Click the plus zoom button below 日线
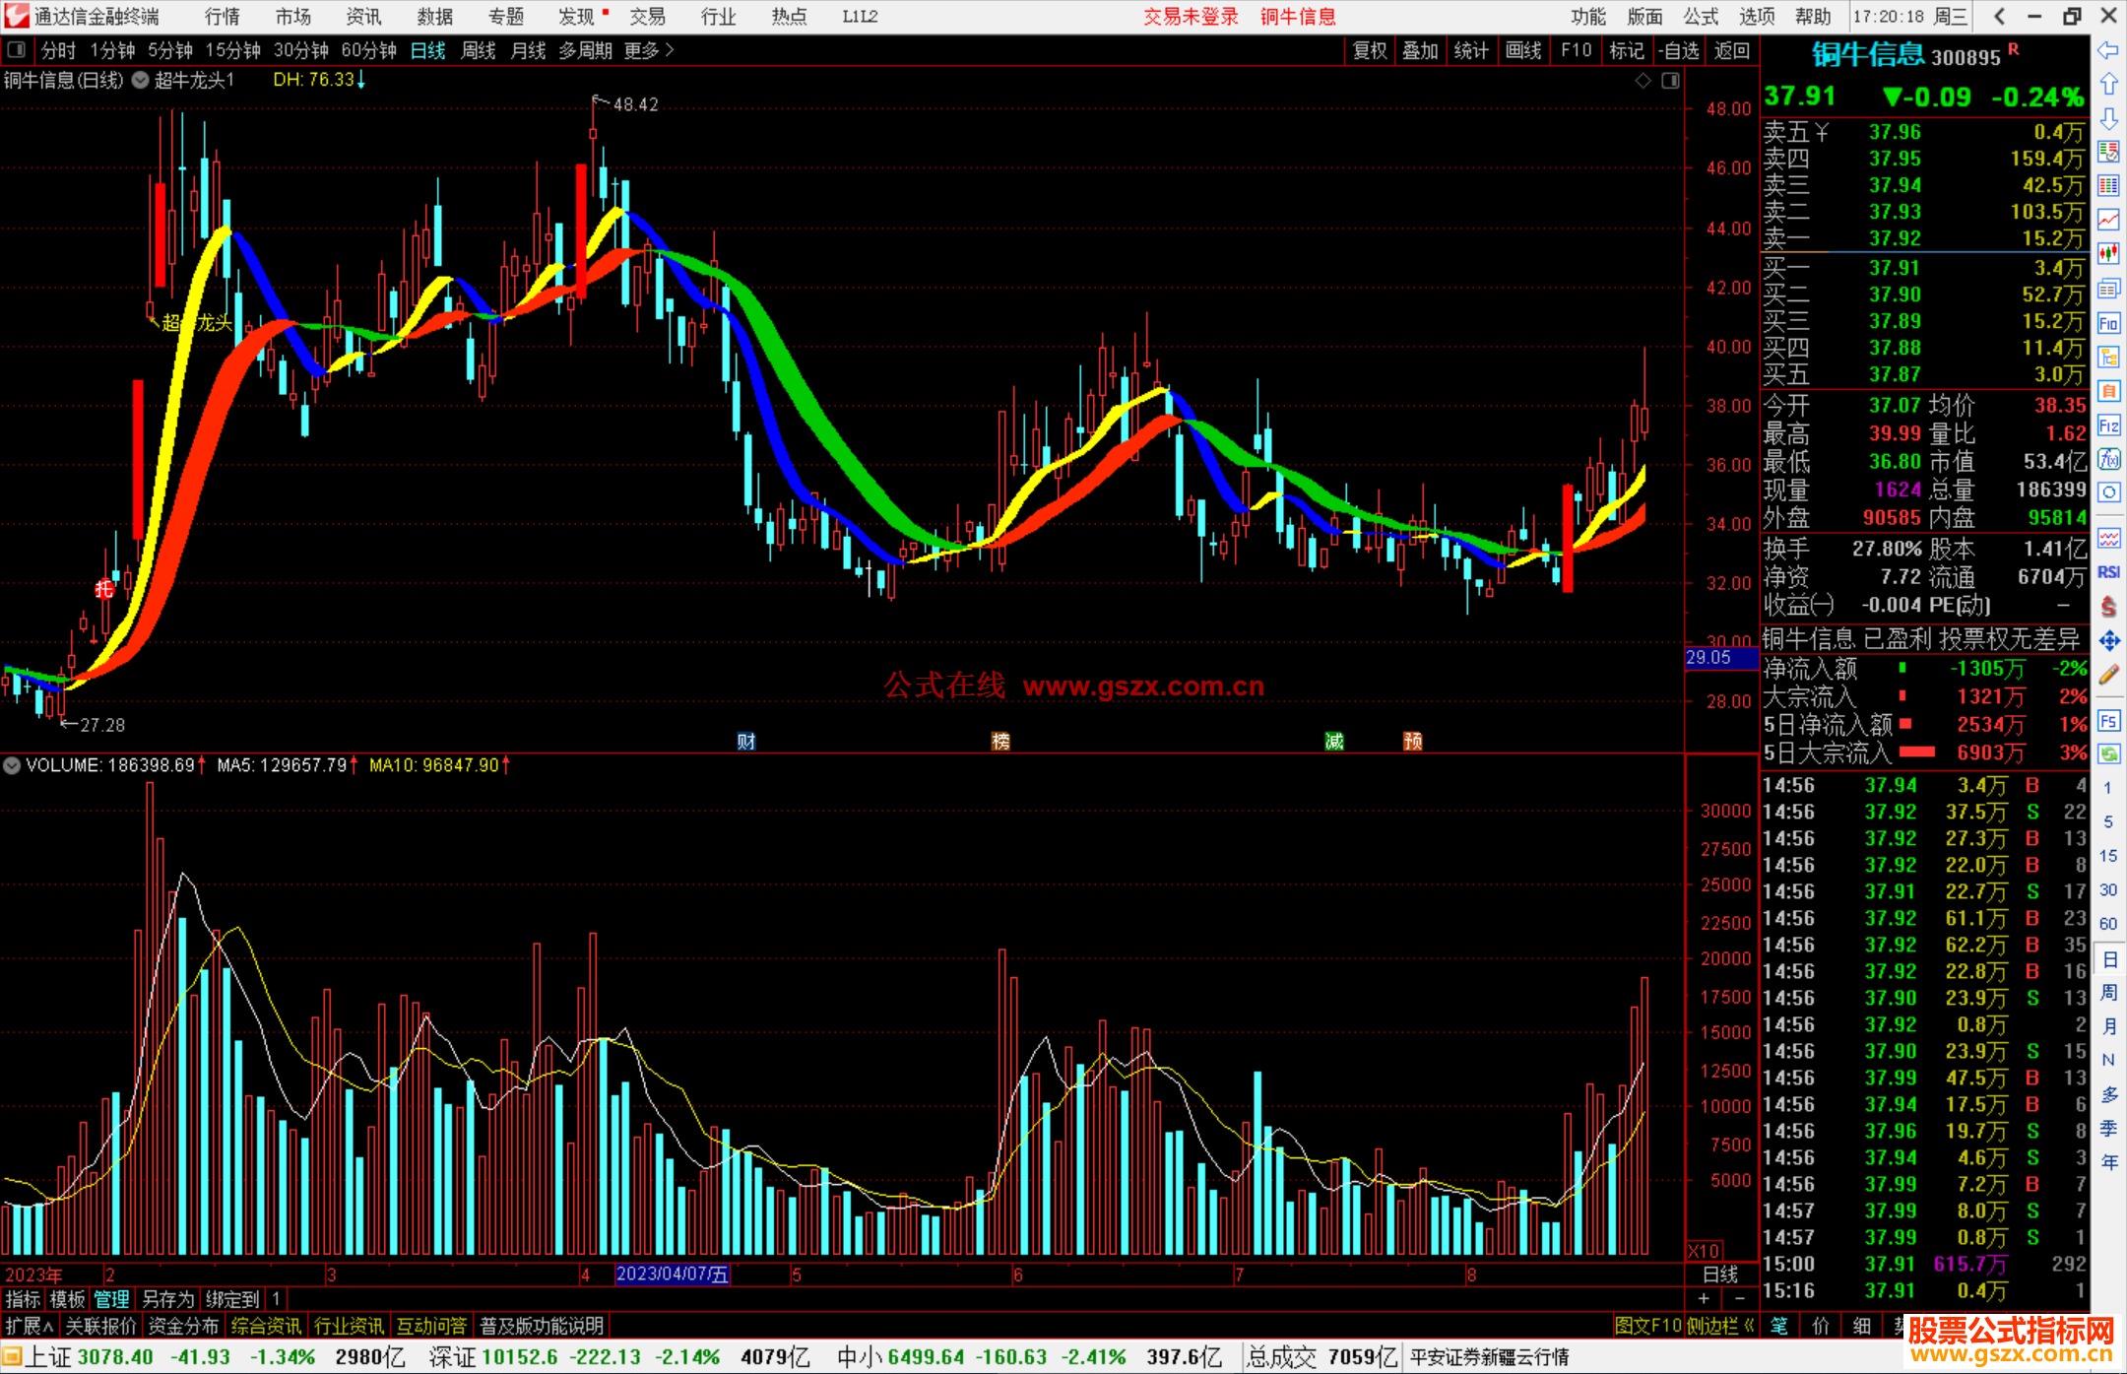The width and height of the screenshot is (2127, 1374). click(x=1705, y=1298)
